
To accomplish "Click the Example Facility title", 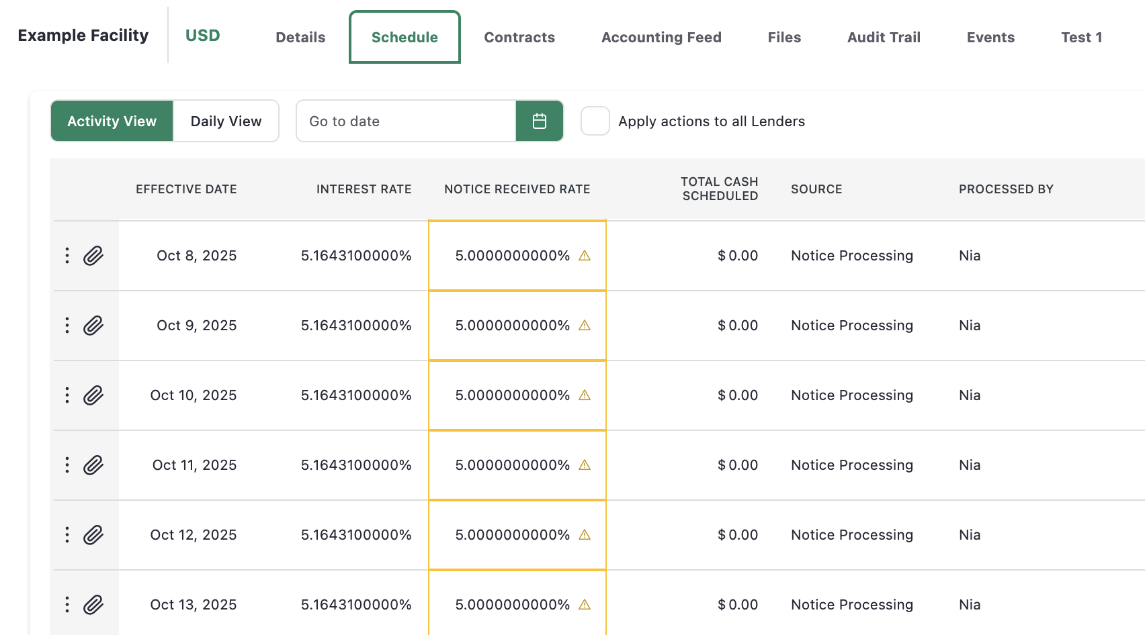I will tap(83, 36).
